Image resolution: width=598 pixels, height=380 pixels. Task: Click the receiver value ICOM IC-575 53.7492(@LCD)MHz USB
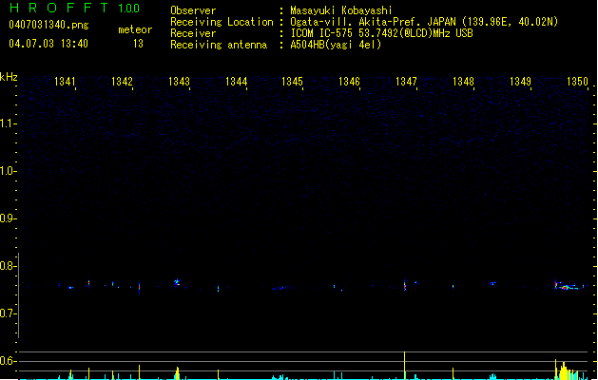pos(382,33)
